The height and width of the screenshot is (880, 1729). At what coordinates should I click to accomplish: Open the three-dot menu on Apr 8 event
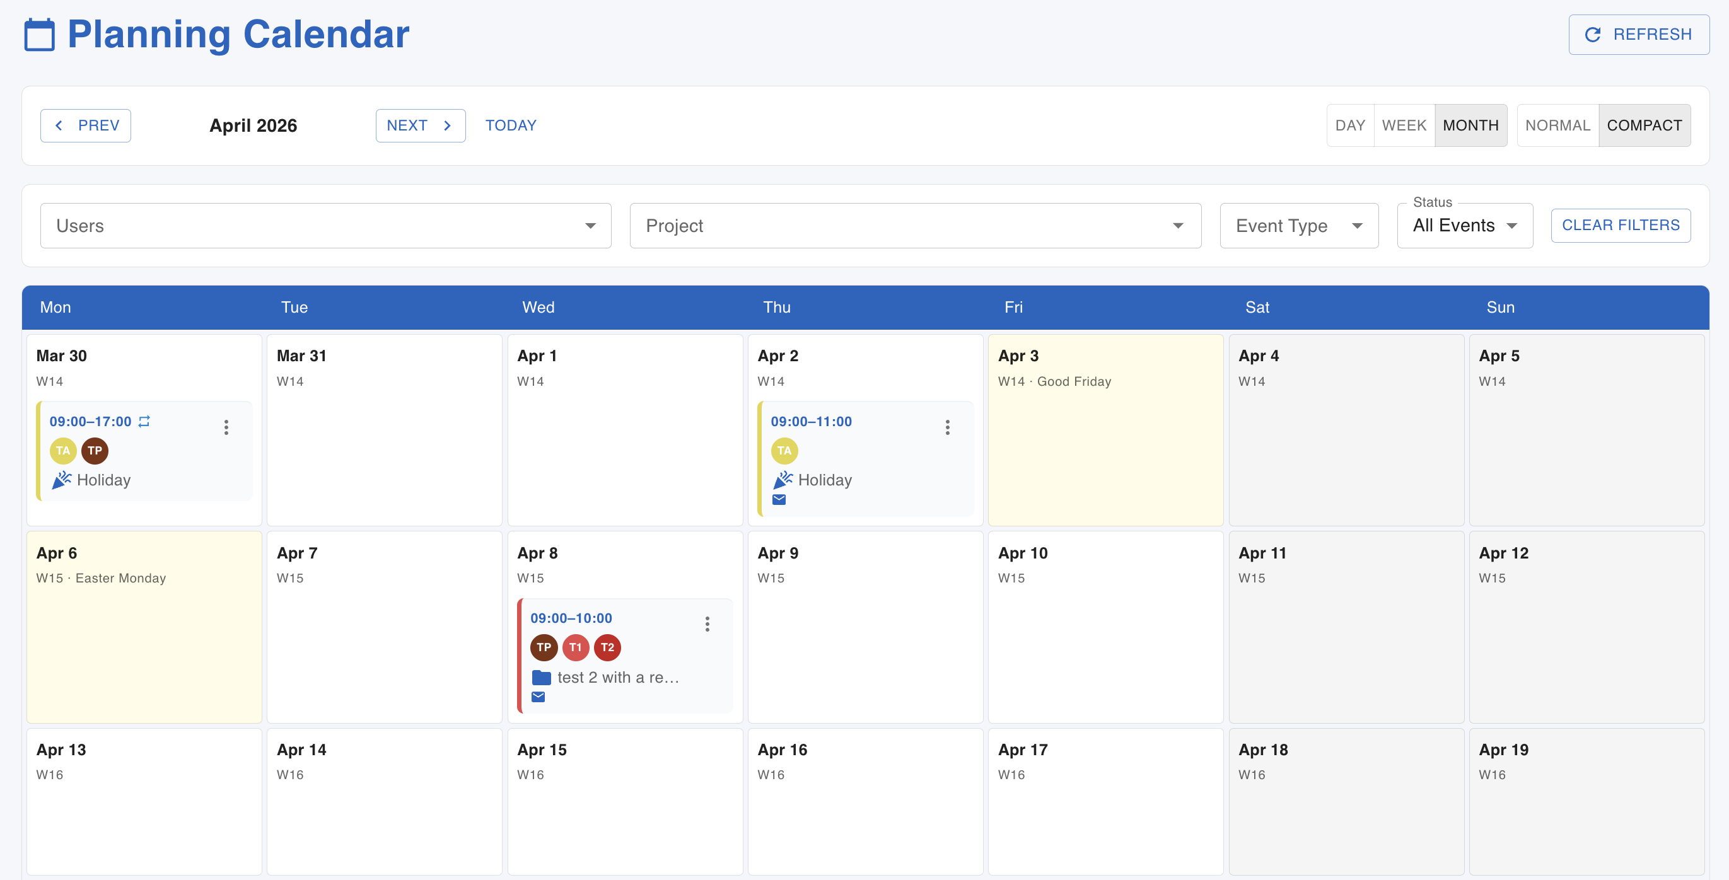pos(707,623)
